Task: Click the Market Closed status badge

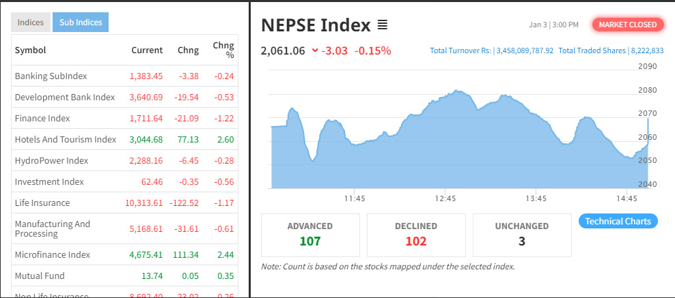Action: [x=628, y=25]
